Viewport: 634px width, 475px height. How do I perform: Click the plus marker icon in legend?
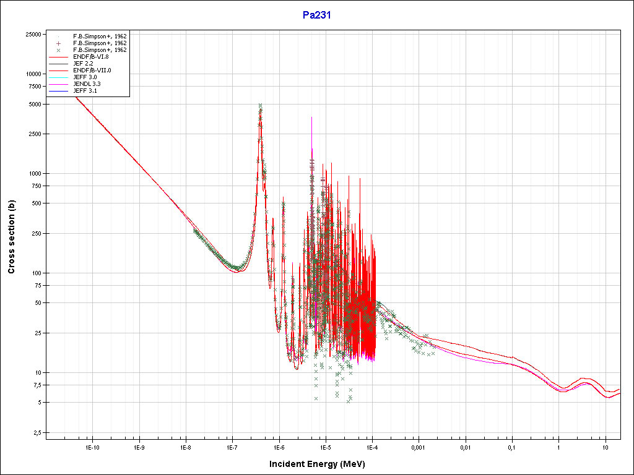[58, 43]
